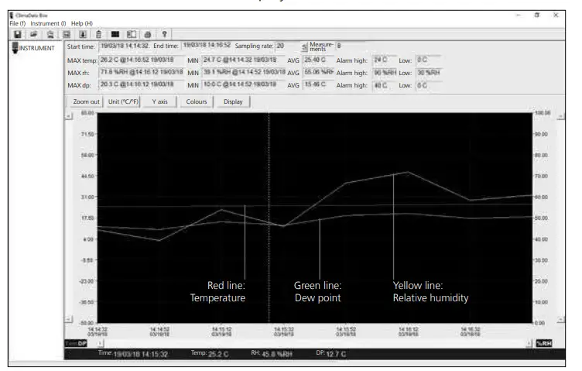The width and height of the screenshot is (582, 371).
Task: Click the dotted vertical cursor line in graph
Action: (x=269, y=218)
